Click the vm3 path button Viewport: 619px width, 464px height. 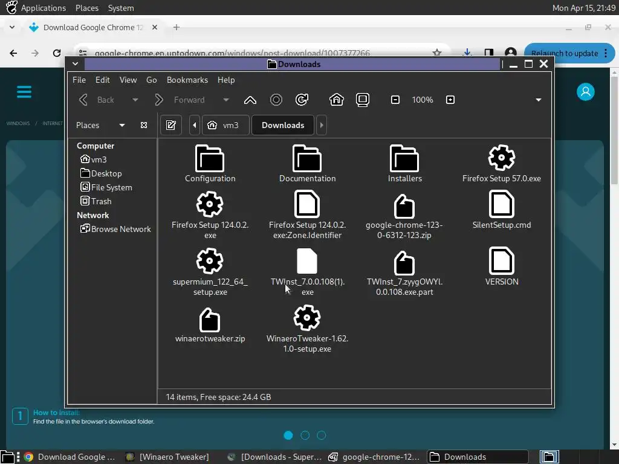225,125
